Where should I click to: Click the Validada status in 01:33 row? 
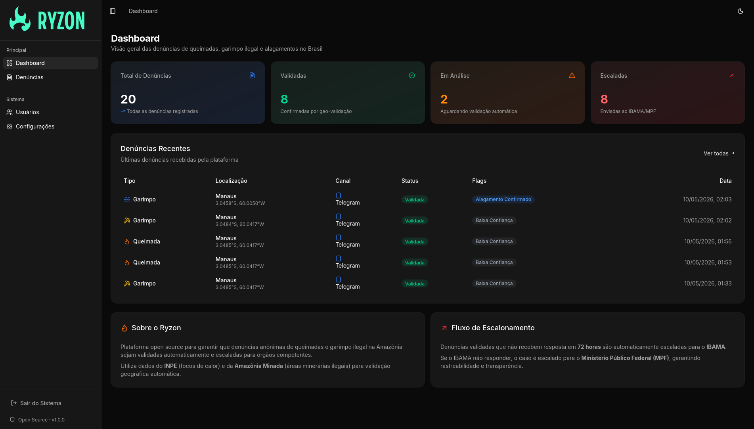click(415, 284)
